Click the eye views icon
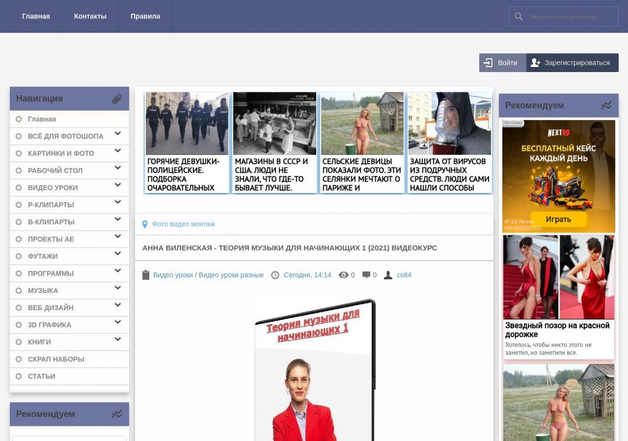The image size is (628, 441). pyautogui.click(x=344, y=275)
